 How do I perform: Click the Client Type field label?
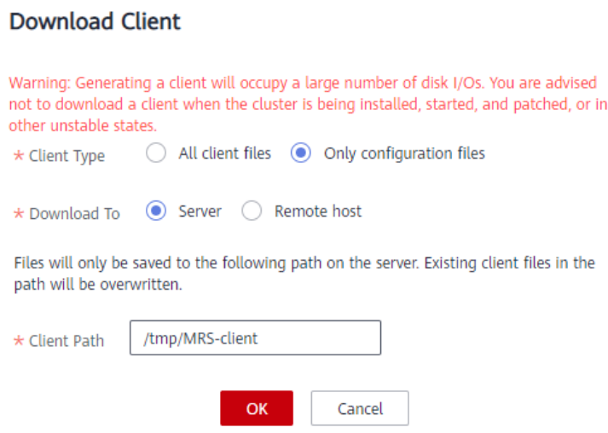tap(67, 156)
